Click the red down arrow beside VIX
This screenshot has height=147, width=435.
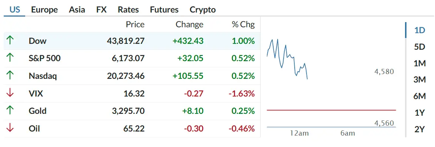(10, 94)
